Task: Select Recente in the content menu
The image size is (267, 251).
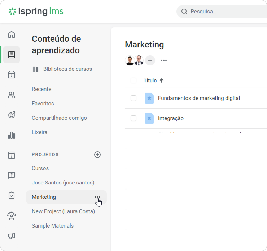Action: [41, 89]
